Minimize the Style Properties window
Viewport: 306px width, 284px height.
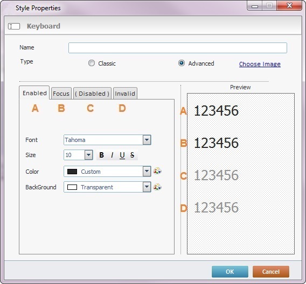coord(255,6)
